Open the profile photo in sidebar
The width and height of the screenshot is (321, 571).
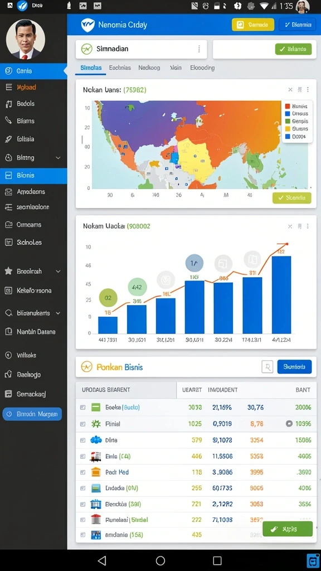26,40
